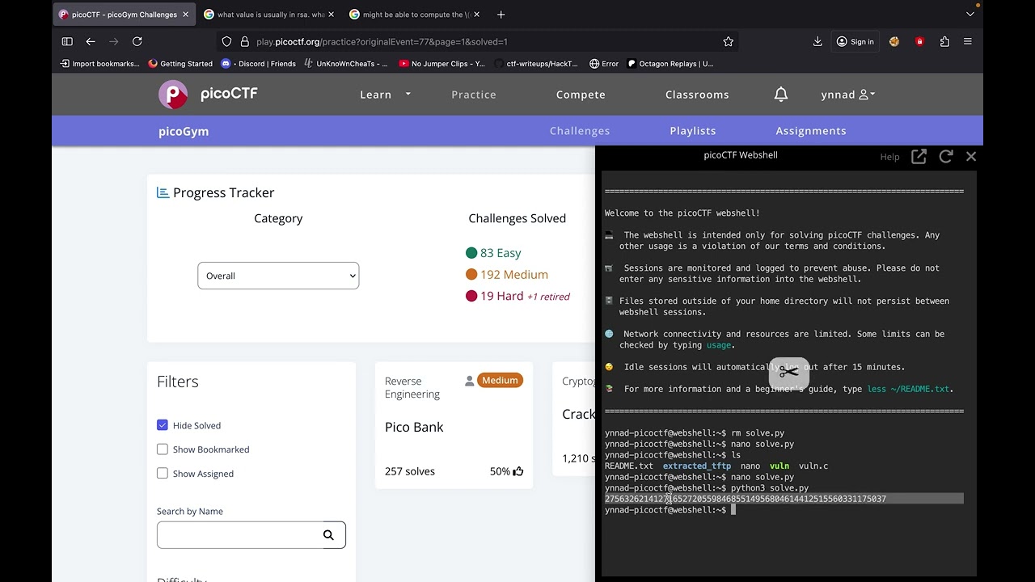Open the Classrooms nav item
The width and height of the screenshot is (1035, 582).
697,95
